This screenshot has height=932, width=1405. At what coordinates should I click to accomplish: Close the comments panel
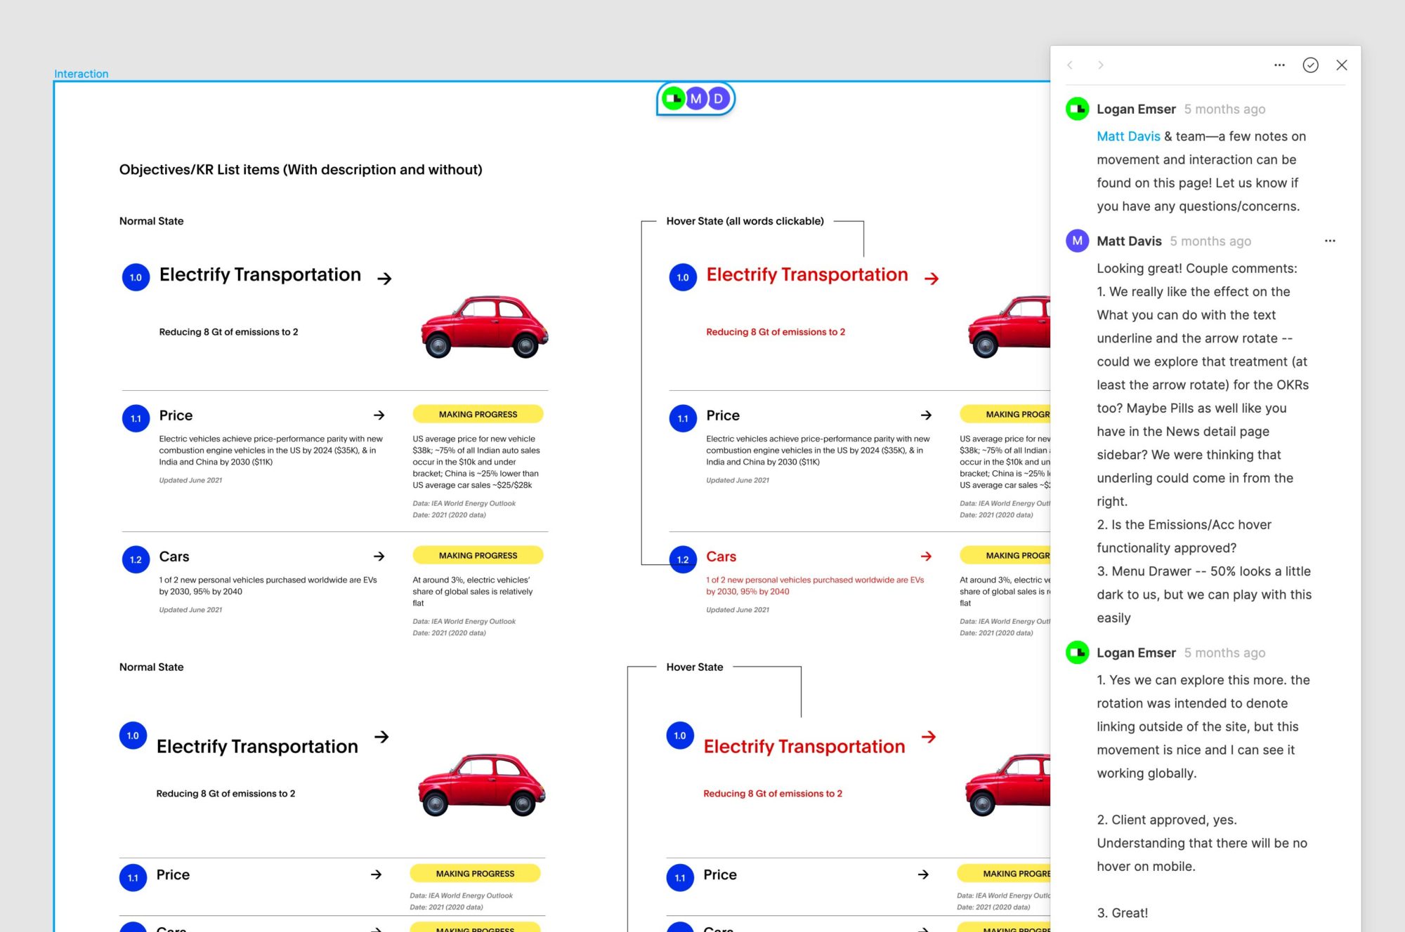tap(1341, 65)
